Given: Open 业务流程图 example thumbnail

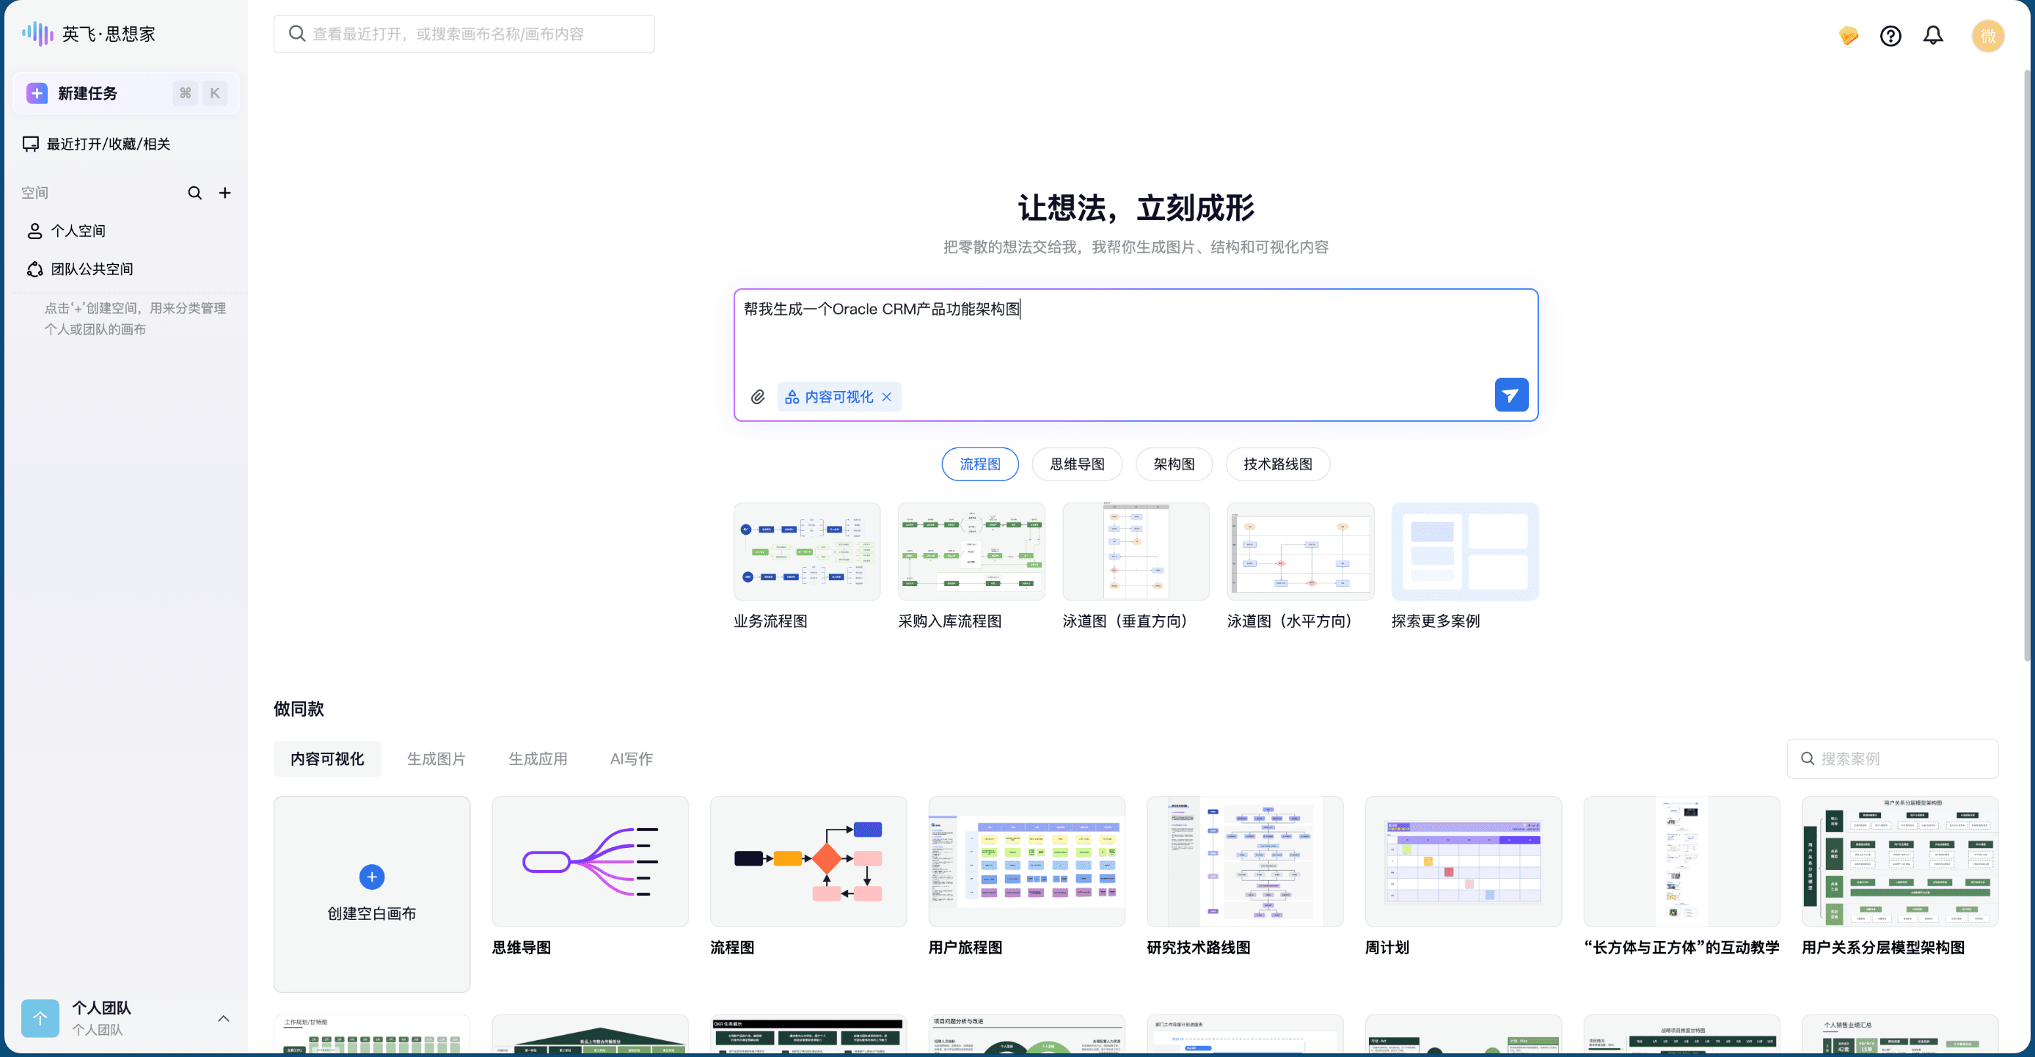Looking at the screenshot, I should point(806,552).
